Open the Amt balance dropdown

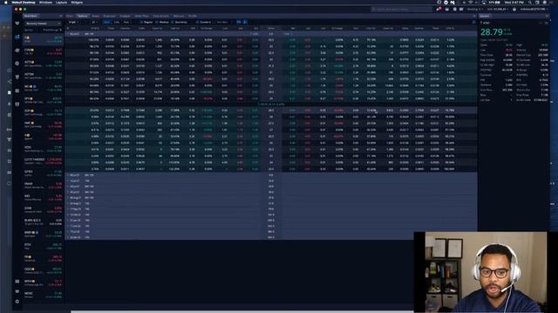(x=498, y=10)
